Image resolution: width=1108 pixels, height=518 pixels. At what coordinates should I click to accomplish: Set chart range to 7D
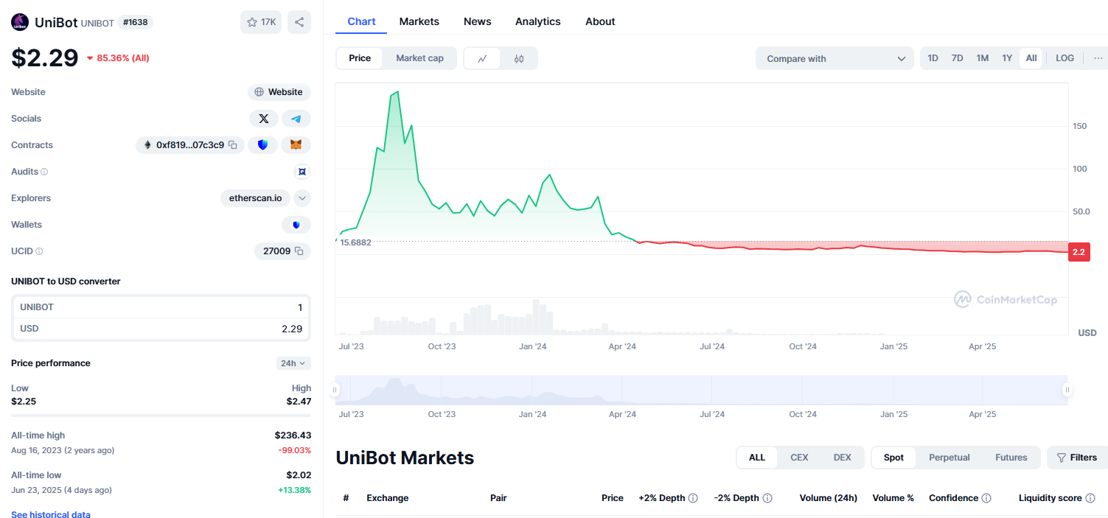pos(957,58)
